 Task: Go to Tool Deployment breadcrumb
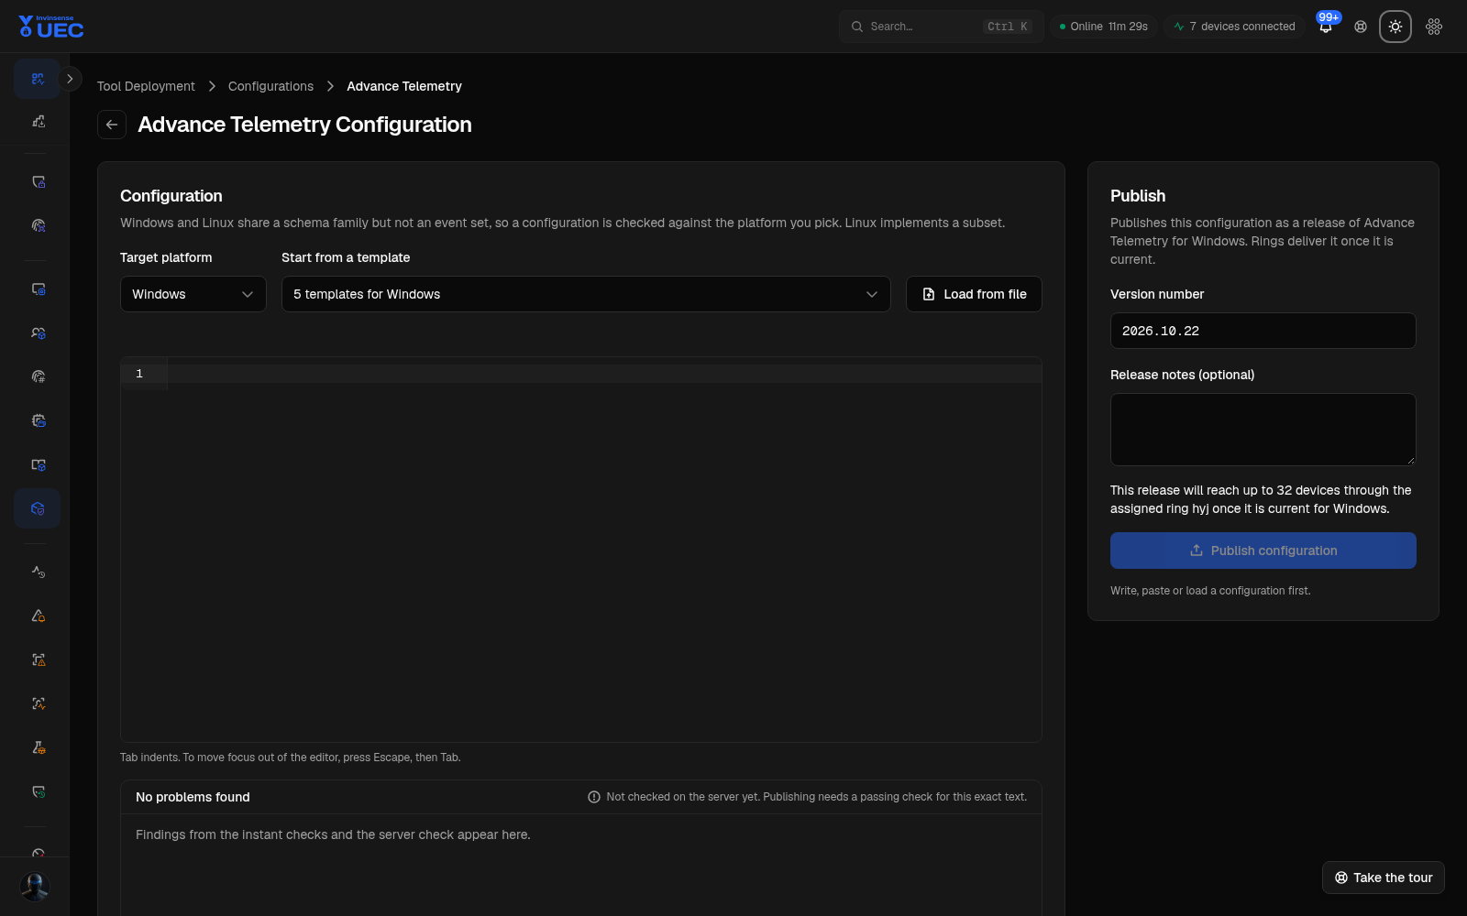[146, 86]
